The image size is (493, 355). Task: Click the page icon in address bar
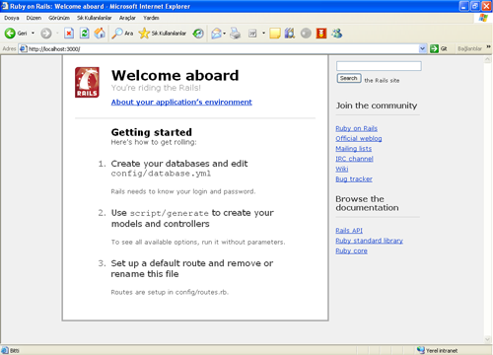click(23, 49)
